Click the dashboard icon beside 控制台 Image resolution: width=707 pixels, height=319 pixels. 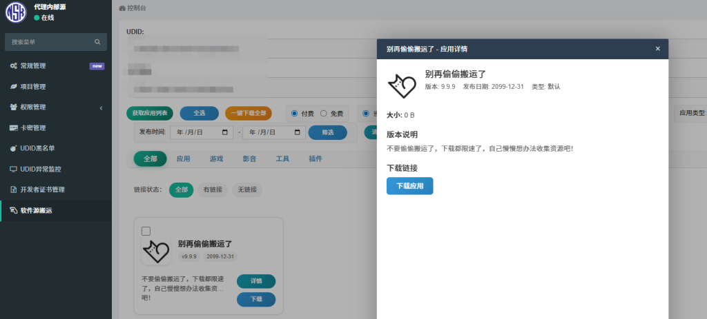(x=122, y=8)
